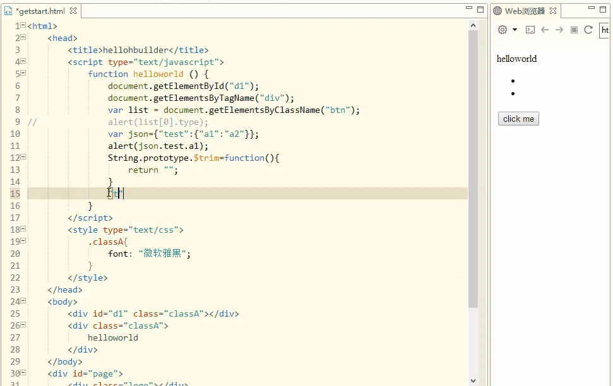
Task: Click getElementById on line 6
Action: coord(188,86)
